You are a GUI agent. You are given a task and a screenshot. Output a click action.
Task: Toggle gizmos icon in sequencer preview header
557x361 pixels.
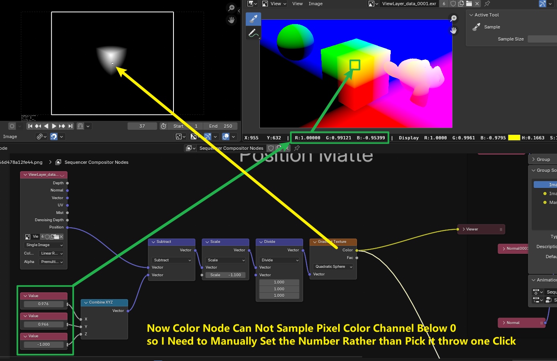coord(208,137)
